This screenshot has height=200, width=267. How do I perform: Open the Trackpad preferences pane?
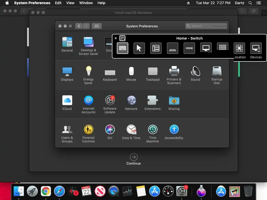point(153,74)
